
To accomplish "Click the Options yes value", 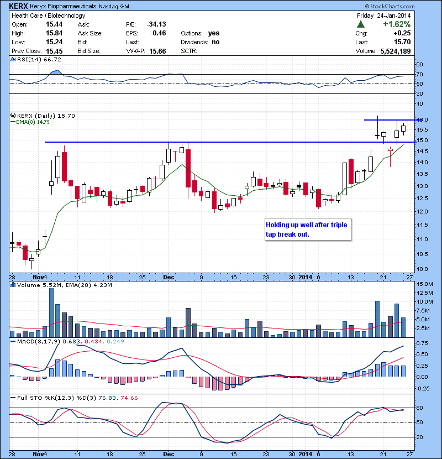I will click(214, 33).
